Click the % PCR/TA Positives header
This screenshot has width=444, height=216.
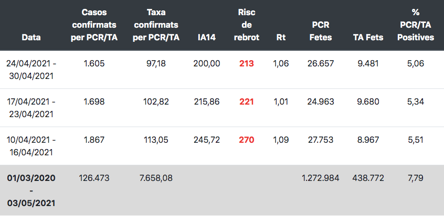click(416, 25)
